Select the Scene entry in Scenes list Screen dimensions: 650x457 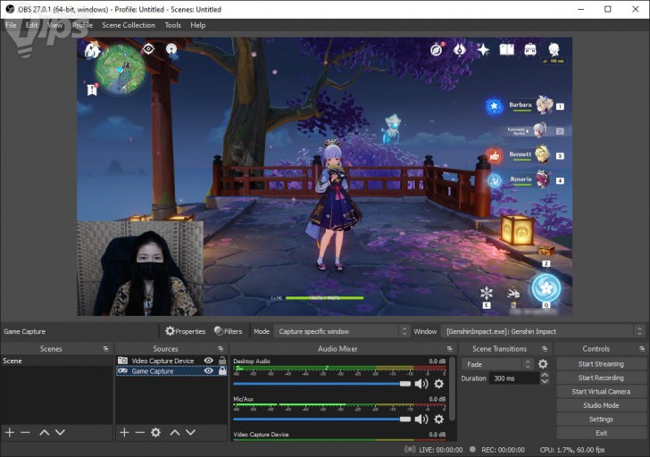tap(56, 361)
